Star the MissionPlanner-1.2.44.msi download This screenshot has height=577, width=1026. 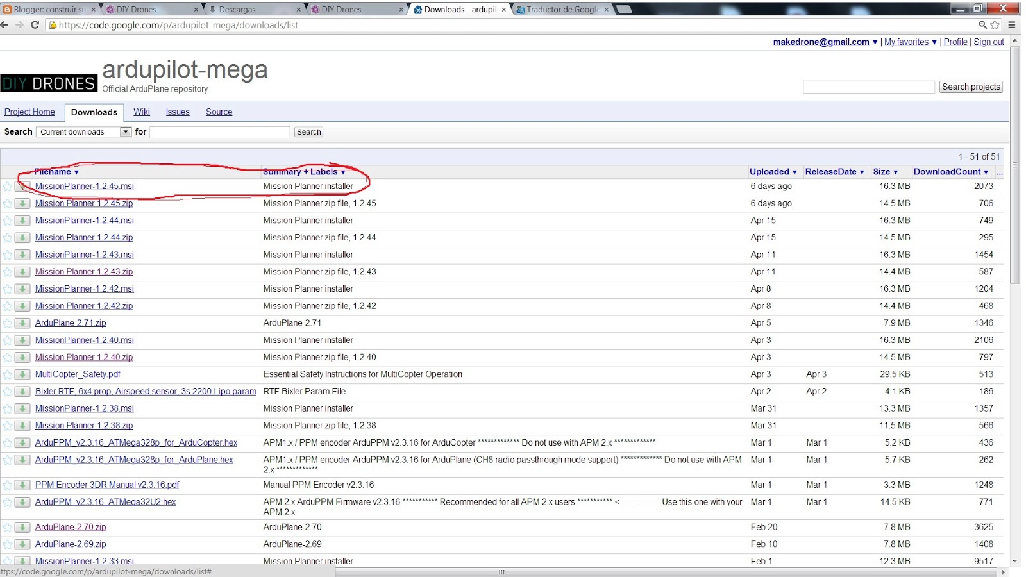click(7, 221)
